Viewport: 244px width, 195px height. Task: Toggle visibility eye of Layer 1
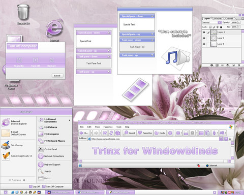click(204, 44)
